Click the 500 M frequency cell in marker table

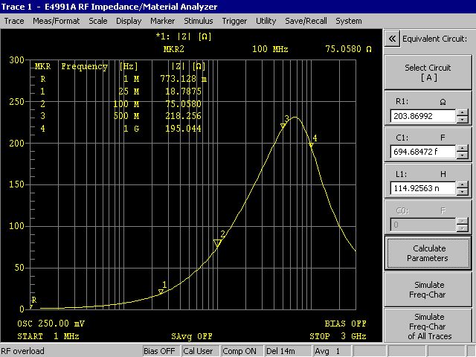pyautogui.click(x=126, y=116)
